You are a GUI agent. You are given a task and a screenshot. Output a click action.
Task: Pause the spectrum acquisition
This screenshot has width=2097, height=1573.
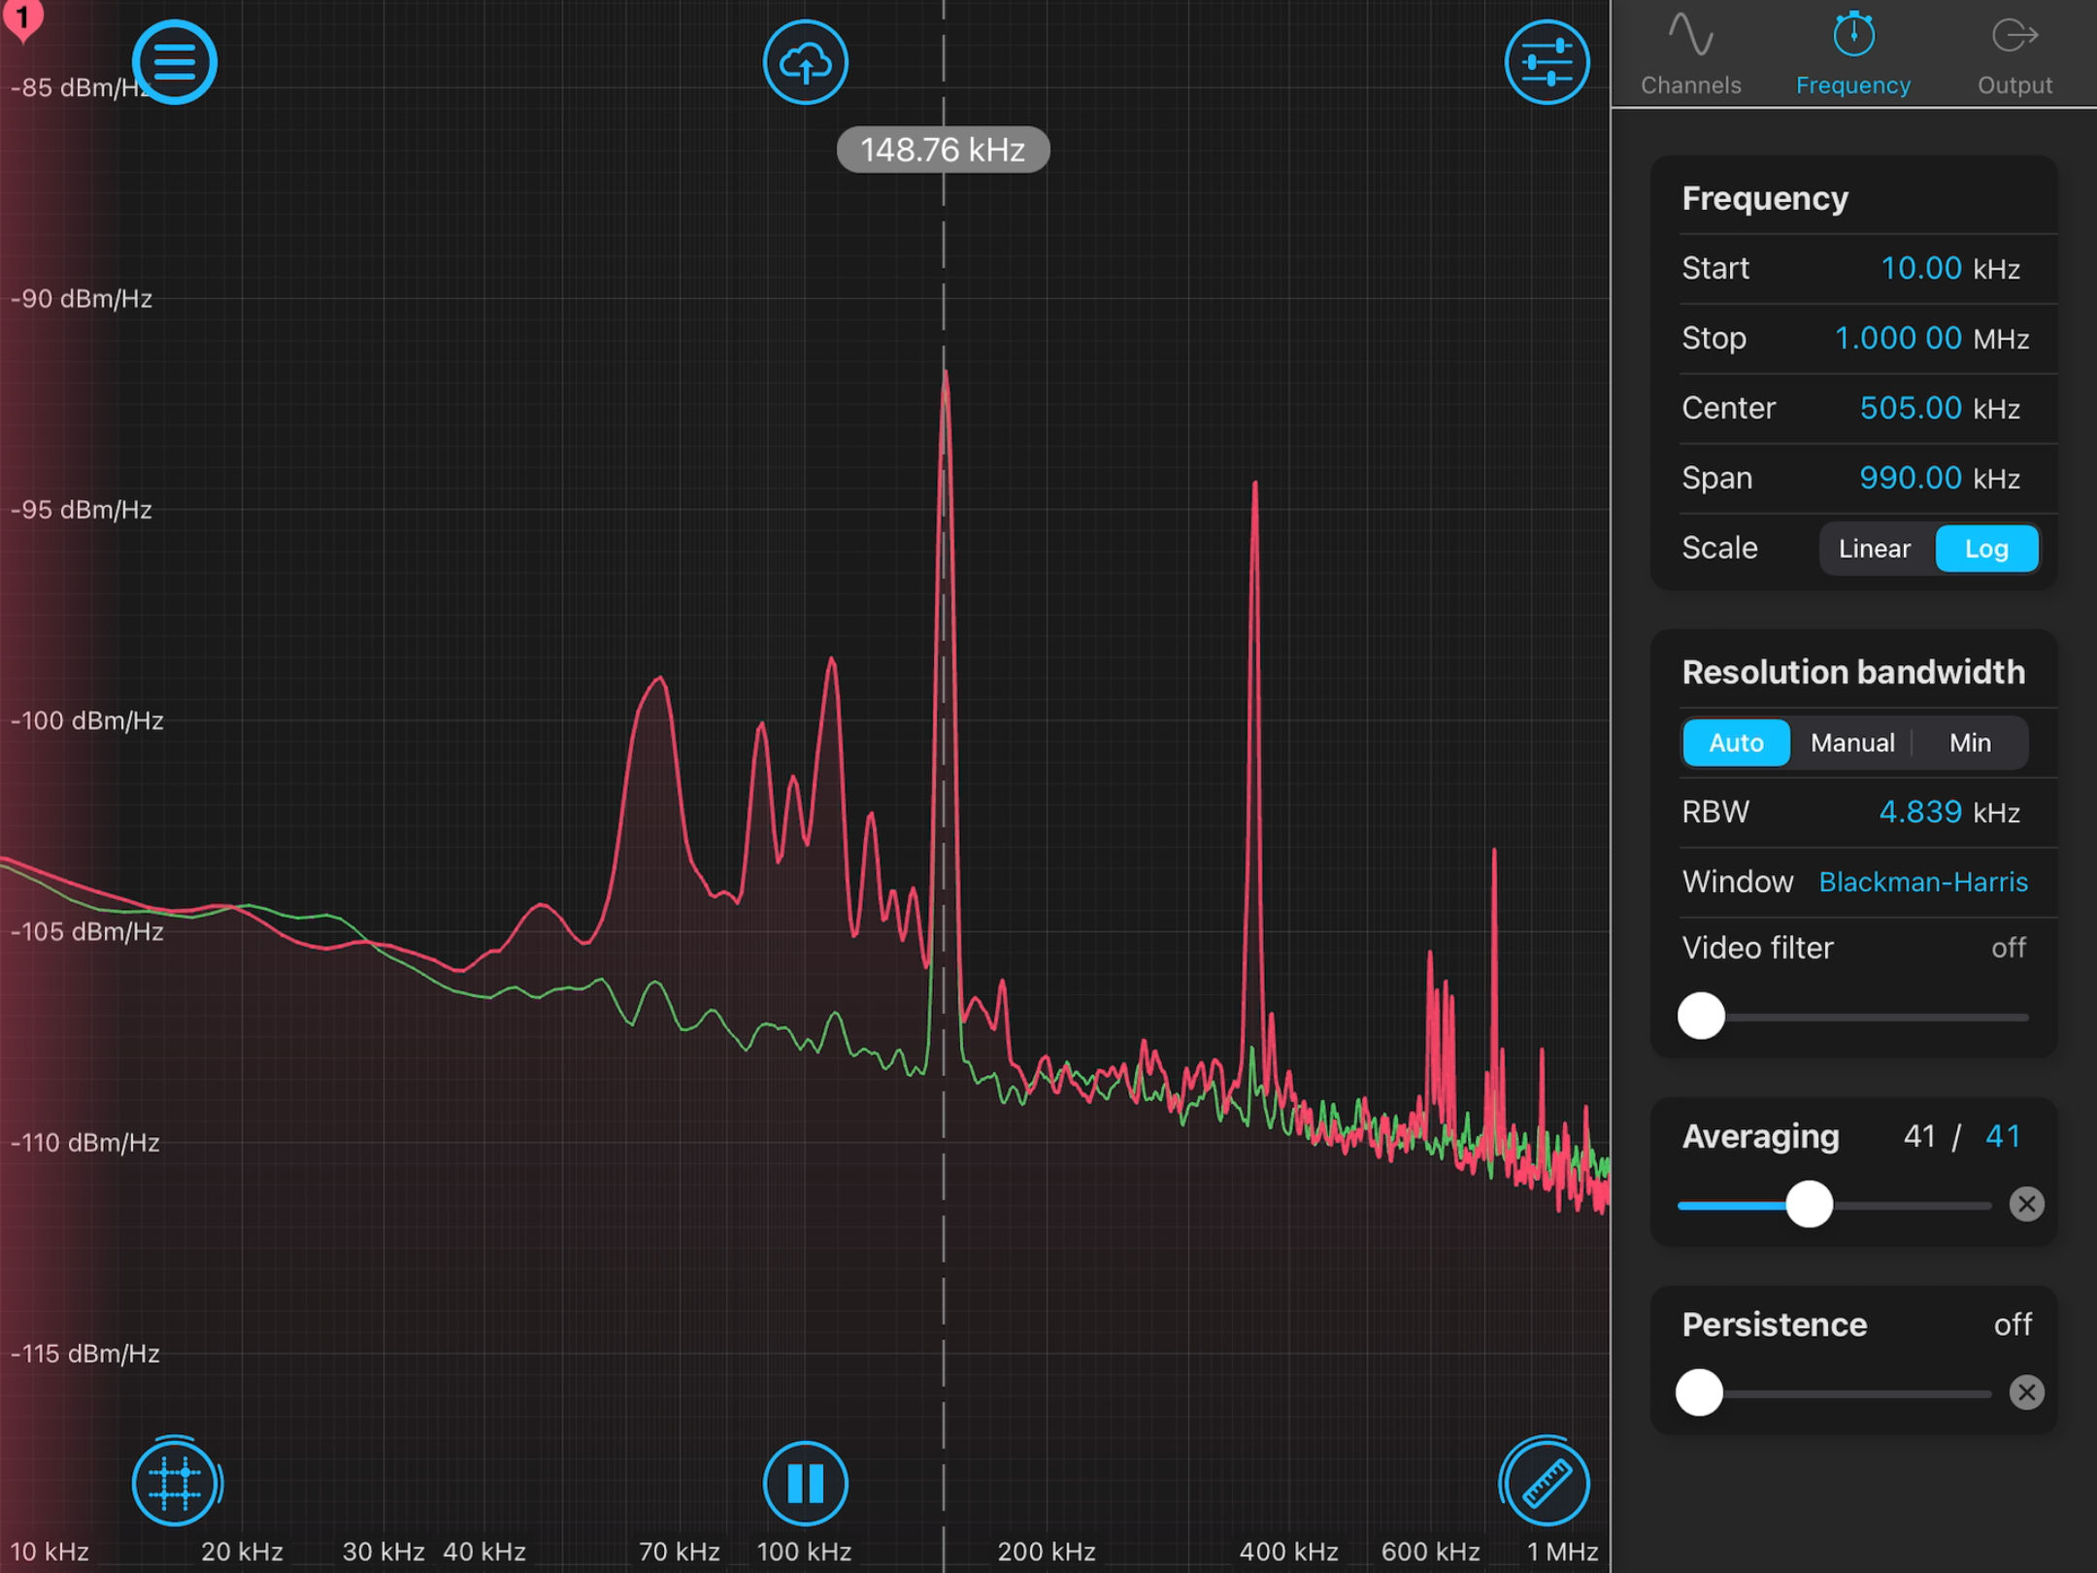click(805, 1484)
